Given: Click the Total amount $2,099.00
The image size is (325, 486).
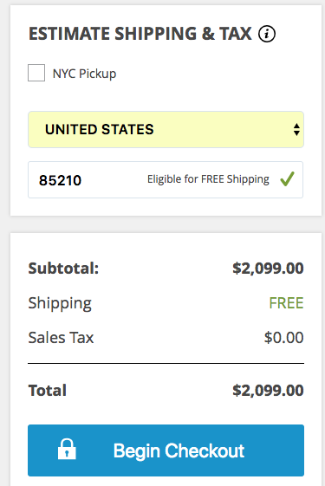Looking at the screenshot, I should pos(268,390).
